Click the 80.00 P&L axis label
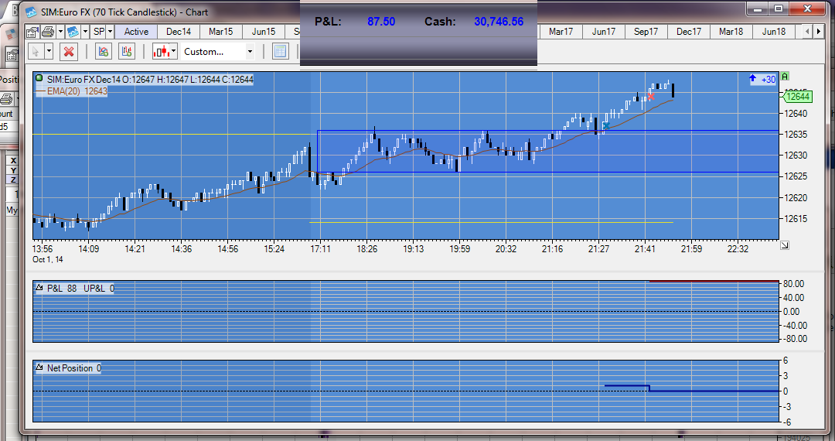 (x=793, y=284)
